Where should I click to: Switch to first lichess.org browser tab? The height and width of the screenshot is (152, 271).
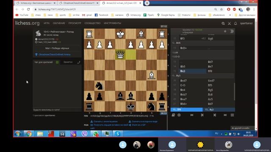[36, 3]
